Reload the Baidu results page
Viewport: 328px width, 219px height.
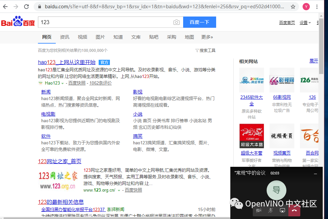click(26, 7)
